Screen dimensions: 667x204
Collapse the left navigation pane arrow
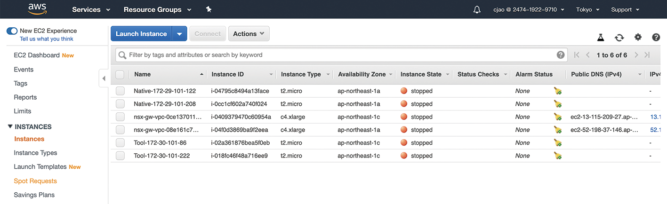104,78
